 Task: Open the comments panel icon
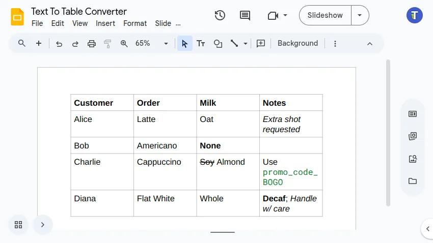pyautogui.click(x=245, y=15)
